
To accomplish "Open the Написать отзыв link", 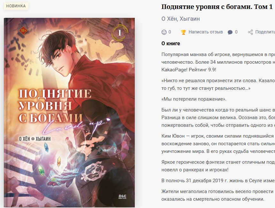I will (x=206, y=32).
